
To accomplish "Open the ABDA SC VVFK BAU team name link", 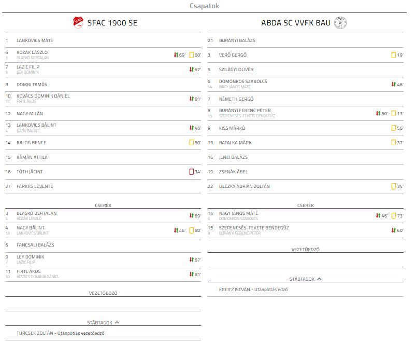I will pos(296,23).
